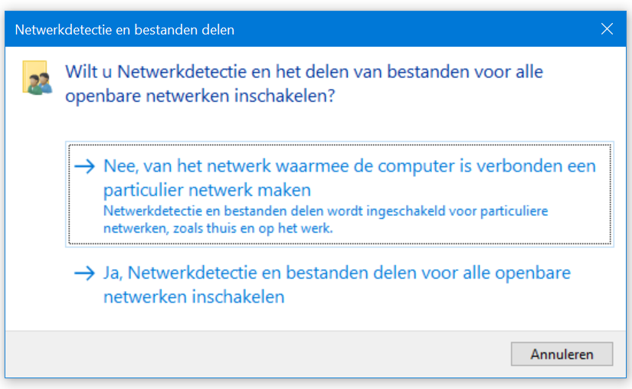Select the line 'netwerken inschakelen' under the Ja option
632x389 pixels.
click(194, 297)
